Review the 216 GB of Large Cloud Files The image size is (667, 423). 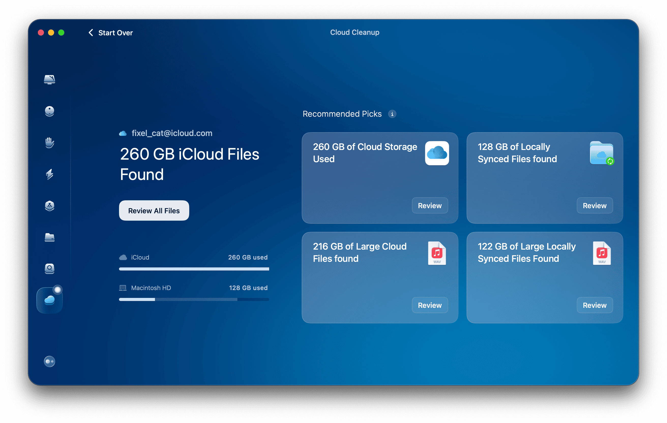click(x=429, y=305)
